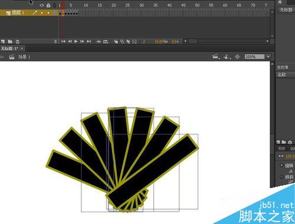Toggle show/hide all layers eye icon
The width and height of the screenshot is (295, 224).
click(x=41, y=5)
